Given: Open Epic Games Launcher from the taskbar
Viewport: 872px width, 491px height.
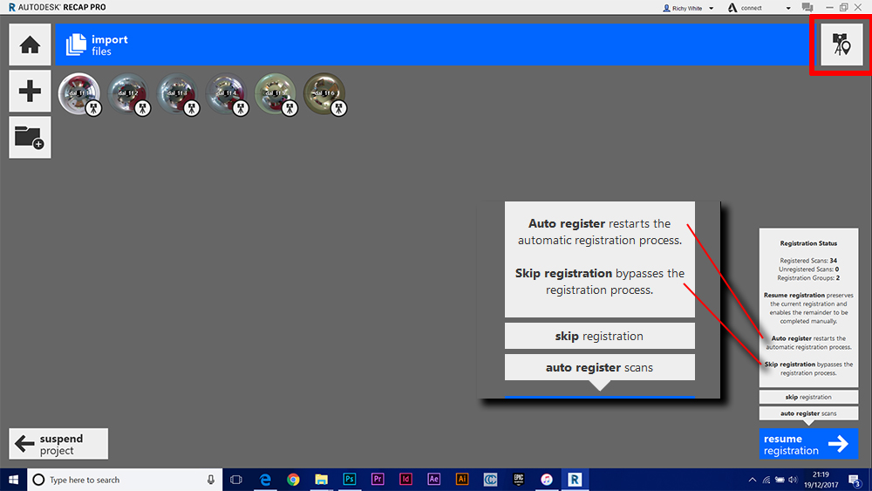Looking at the screenshot, I should (518, 480).
